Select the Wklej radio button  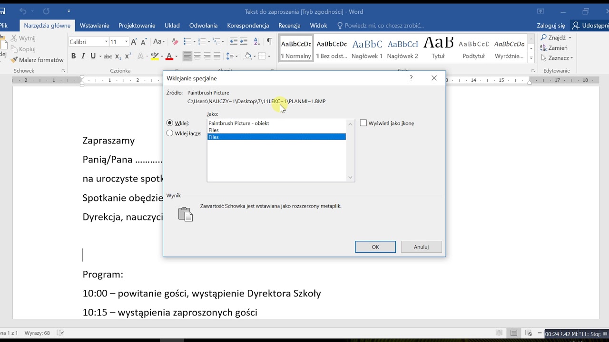pyautogui.click(x=170, y=123)
